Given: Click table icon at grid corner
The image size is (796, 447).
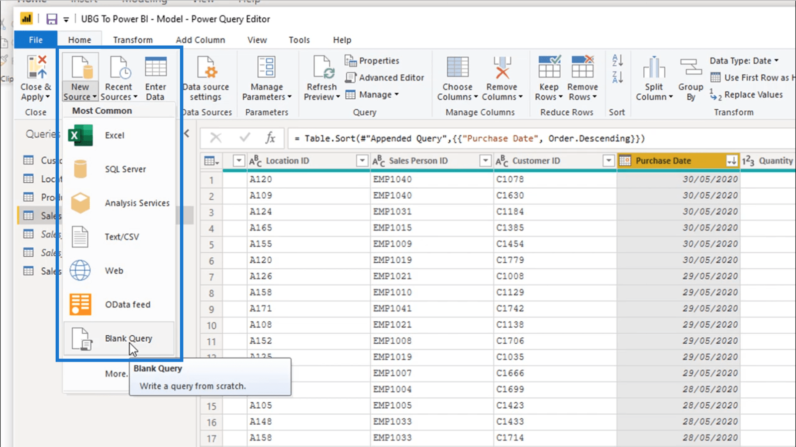Looking at the screenshot, I should [211, 161].
